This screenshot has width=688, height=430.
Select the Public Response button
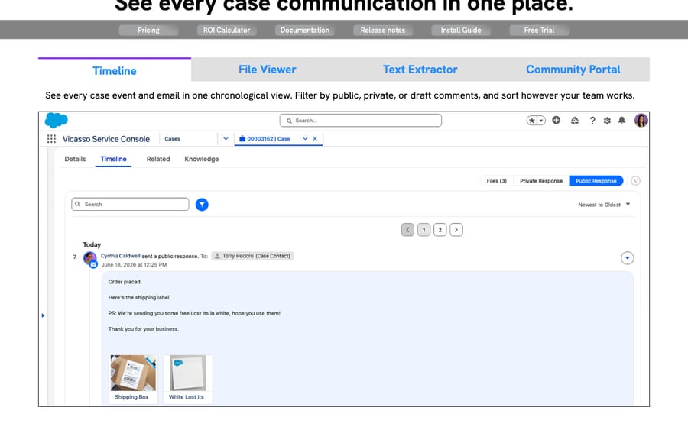596,181
